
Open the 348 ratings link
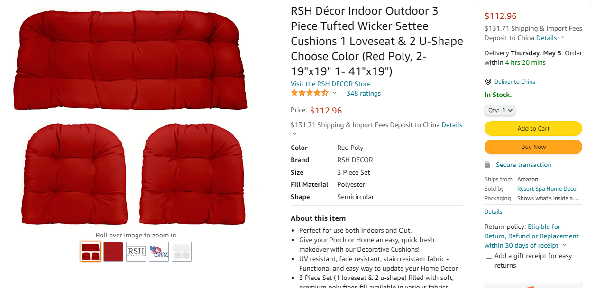(364, 93)
